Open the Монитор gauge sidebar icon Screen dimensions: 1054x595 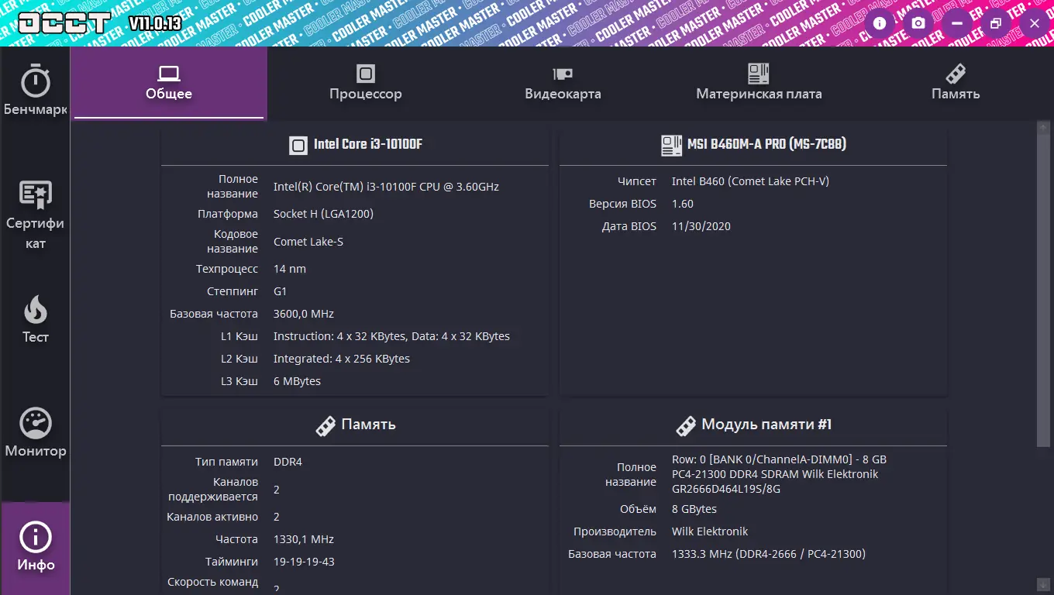pos(36,424)
